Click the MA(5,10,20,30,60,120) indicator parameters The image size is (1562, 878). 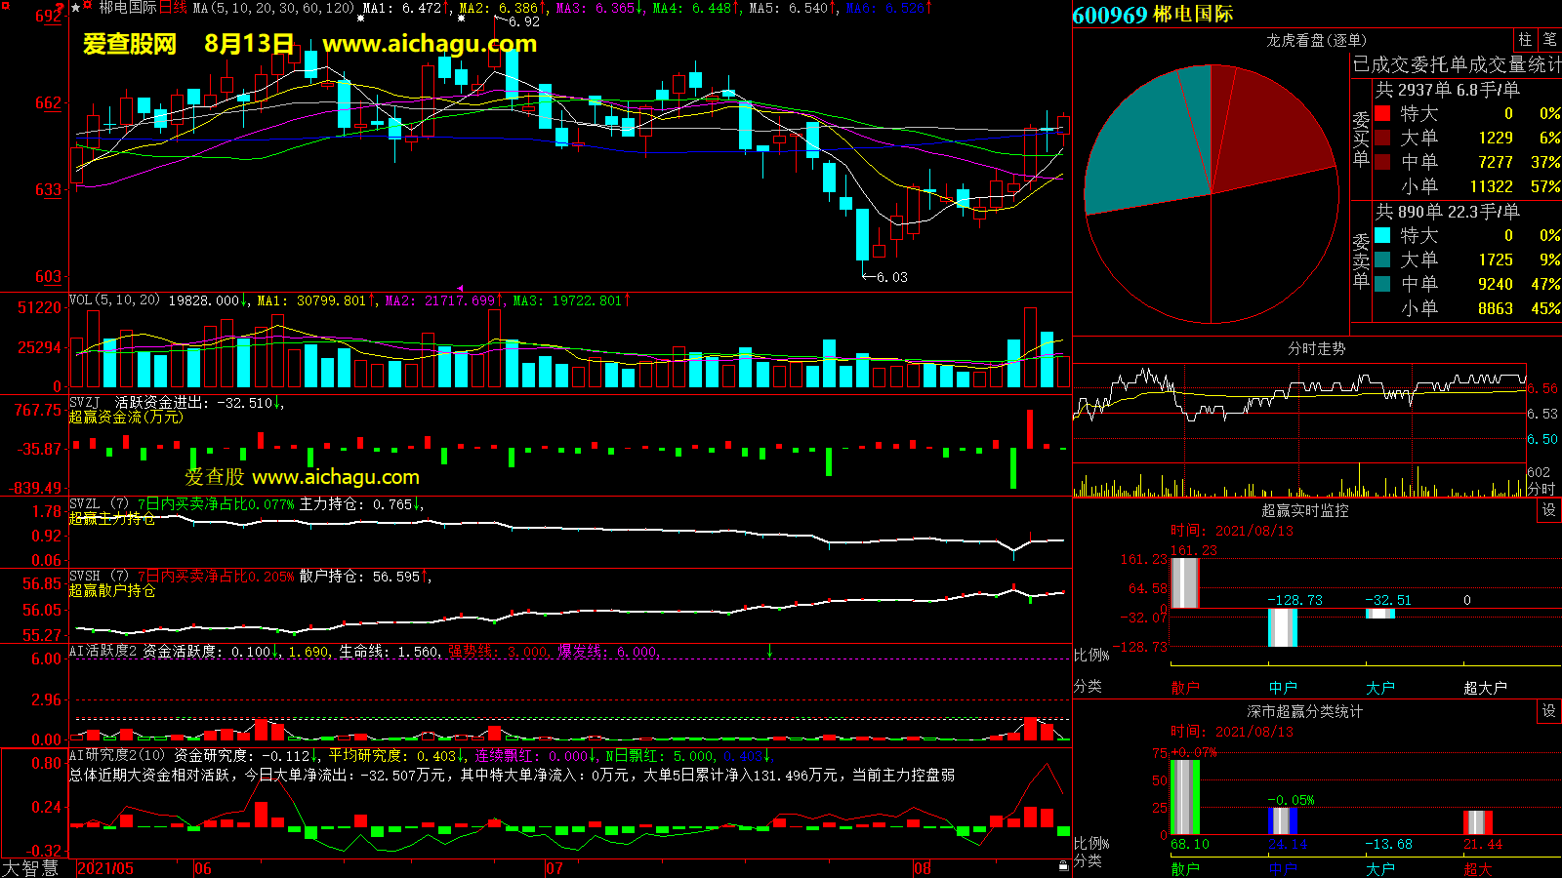coord(273,8)
